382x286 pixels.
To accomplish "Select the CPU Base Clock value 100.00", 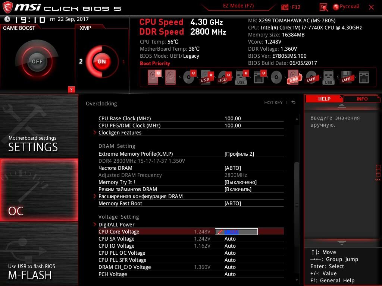I will [x=233, y=118].
